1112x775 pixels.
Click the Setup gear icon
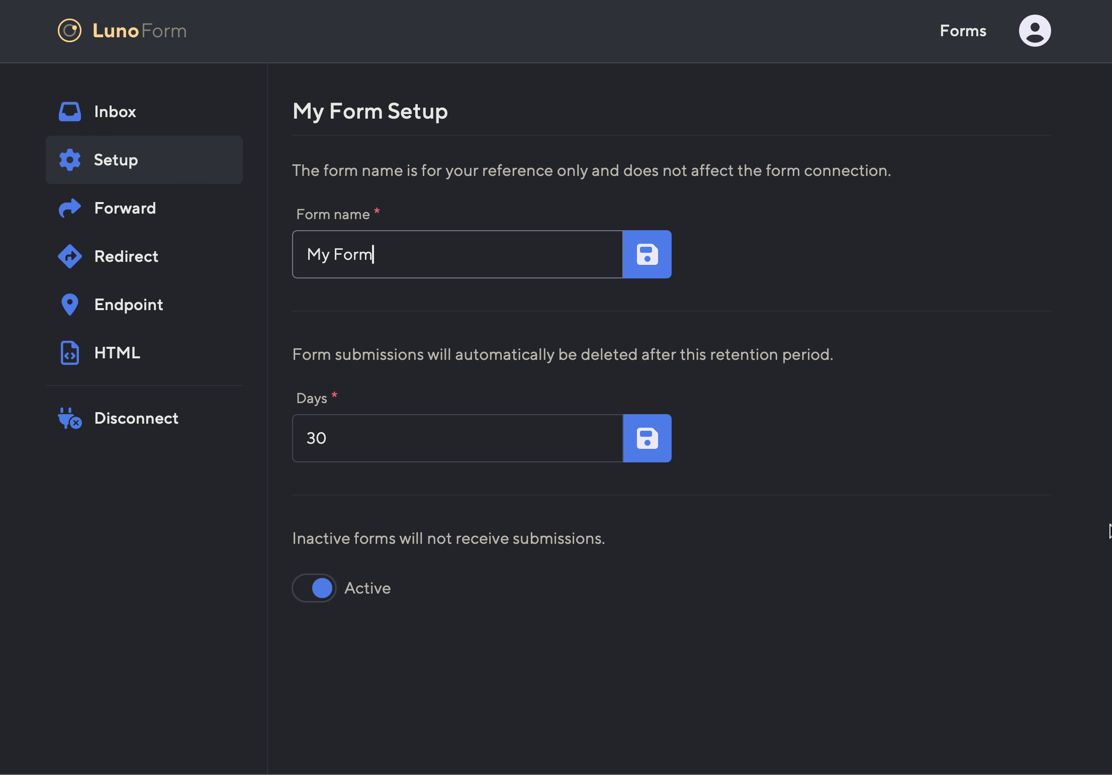coord(69,160)
